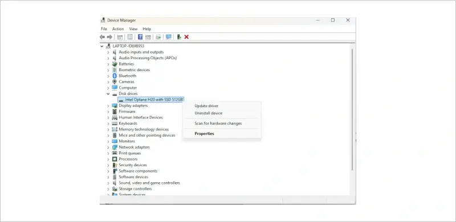This screenshot has height=222, width=456.
Task: Open the View menu
Action: point(133,29)
